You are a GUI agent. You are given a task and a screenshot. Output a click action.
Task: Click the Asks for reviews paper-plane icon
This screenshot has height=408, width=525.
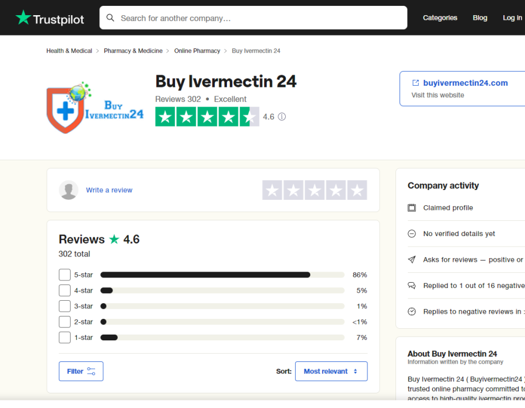[x=412, y=259]
